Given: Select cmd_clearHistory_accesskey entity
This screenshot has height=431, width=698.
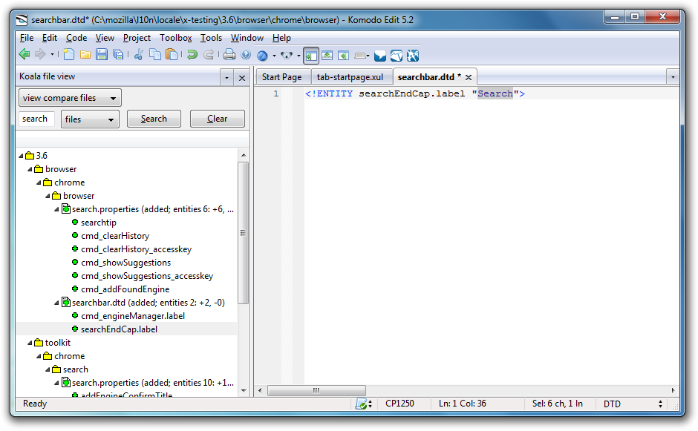Looking at the screenshot, I should (136, 249).
